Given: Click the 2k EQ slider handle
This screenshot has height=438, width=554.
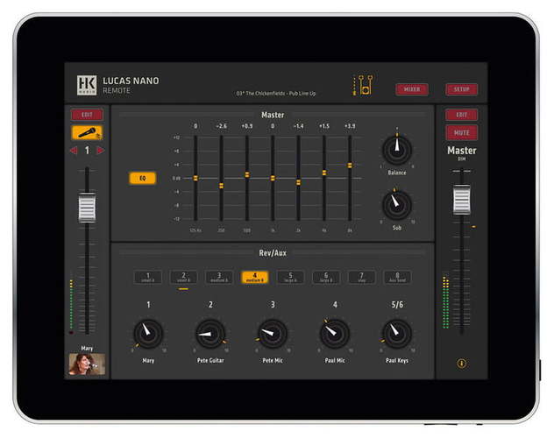Looking at the screenshot, I should pos(298,182).
